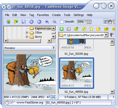Click the cartoon image in Preview panel

[x=30, y=72]
